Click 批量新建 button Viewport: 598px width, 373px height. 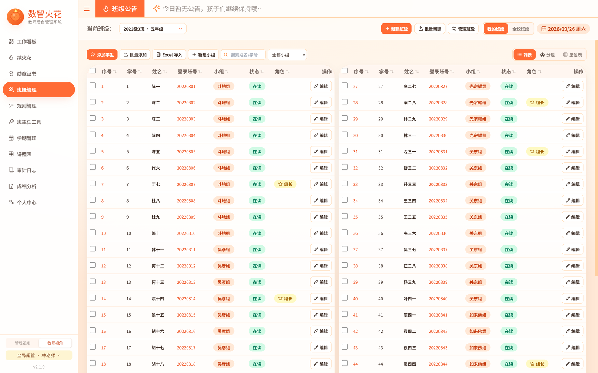[x=430, y=29]
